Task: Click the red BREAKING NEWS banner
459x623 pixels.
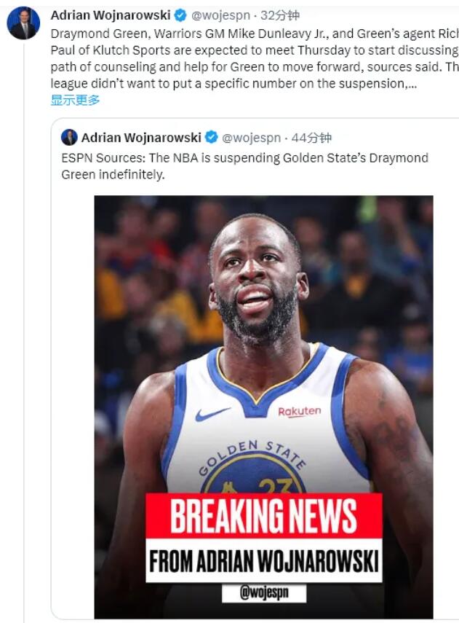Action: click(264, 516)
